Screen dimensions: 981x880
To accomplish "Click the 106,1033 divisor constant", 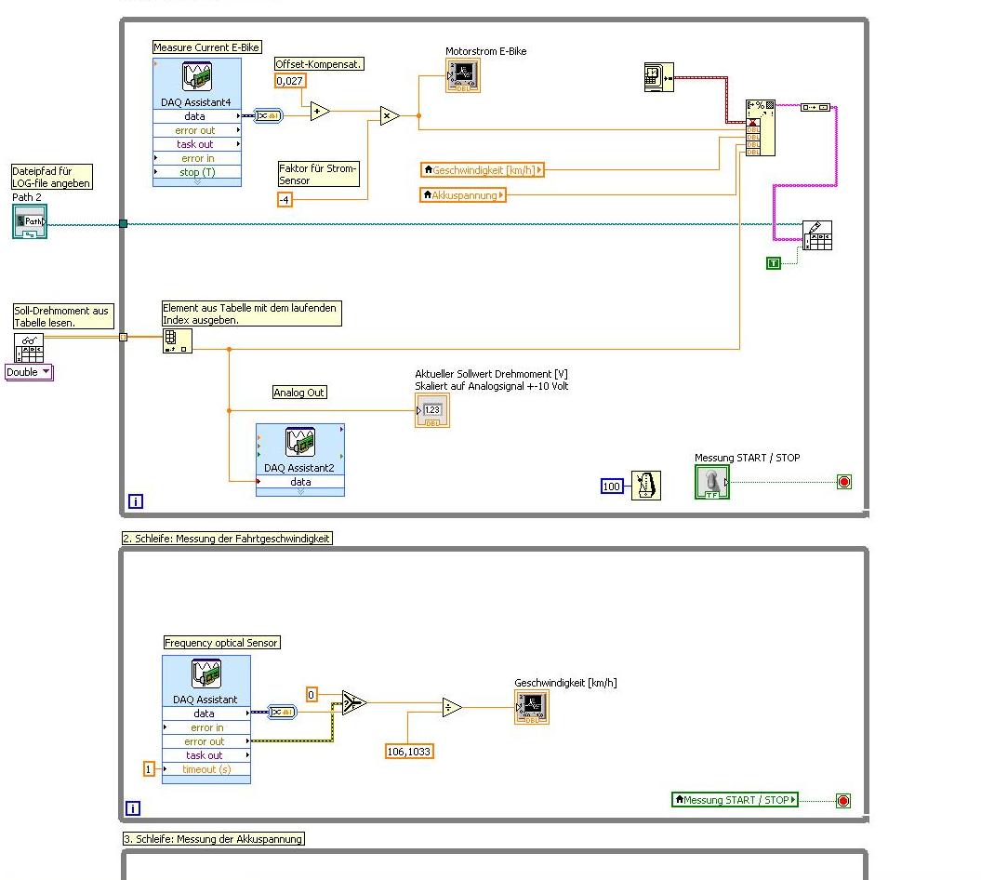I will (410, 752).
